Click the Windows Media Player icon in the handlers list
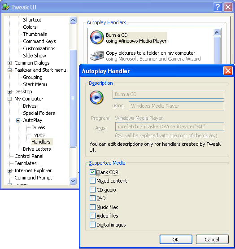The image size is (235, 249). point(97,38)
